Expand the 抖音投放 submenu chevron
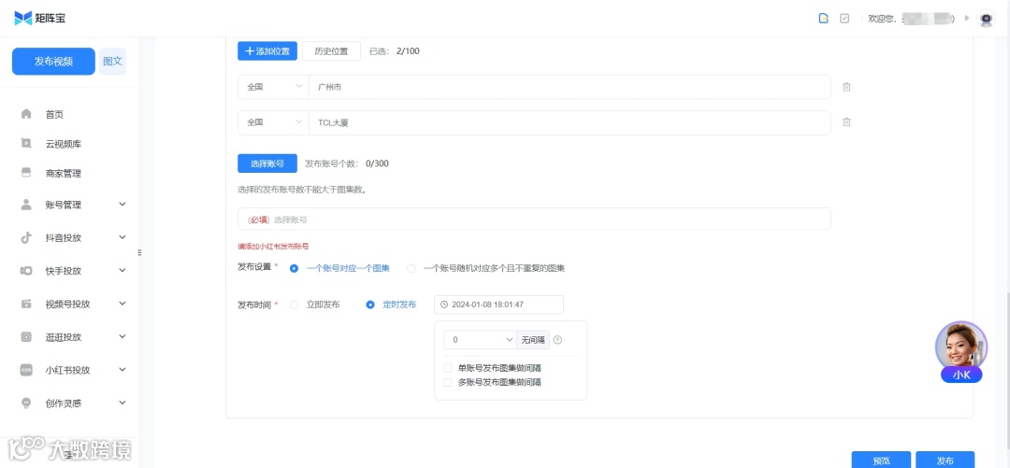This screenshot has width=1010, height=468. pos(123,237)
